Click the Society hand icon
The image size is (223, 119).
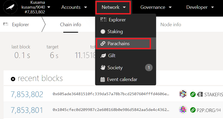point(103,68)
